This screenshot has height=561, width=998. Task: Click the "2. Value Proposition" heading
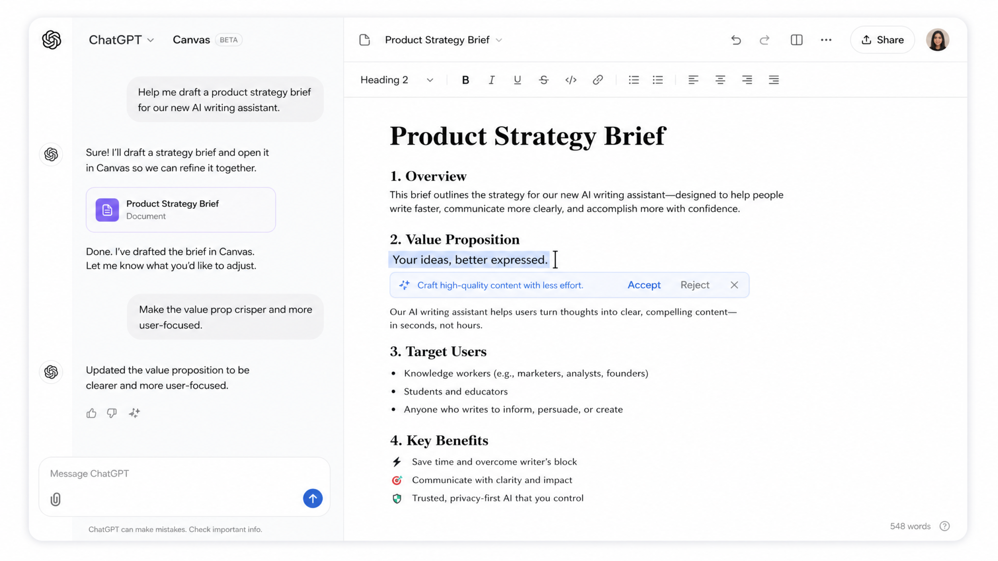455,240
